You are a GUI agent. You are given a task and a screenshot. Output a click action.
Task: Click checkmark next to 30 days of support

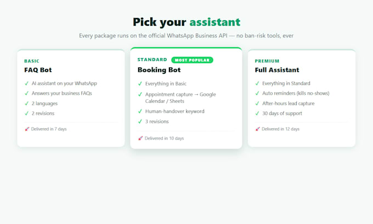pos(257,113)
